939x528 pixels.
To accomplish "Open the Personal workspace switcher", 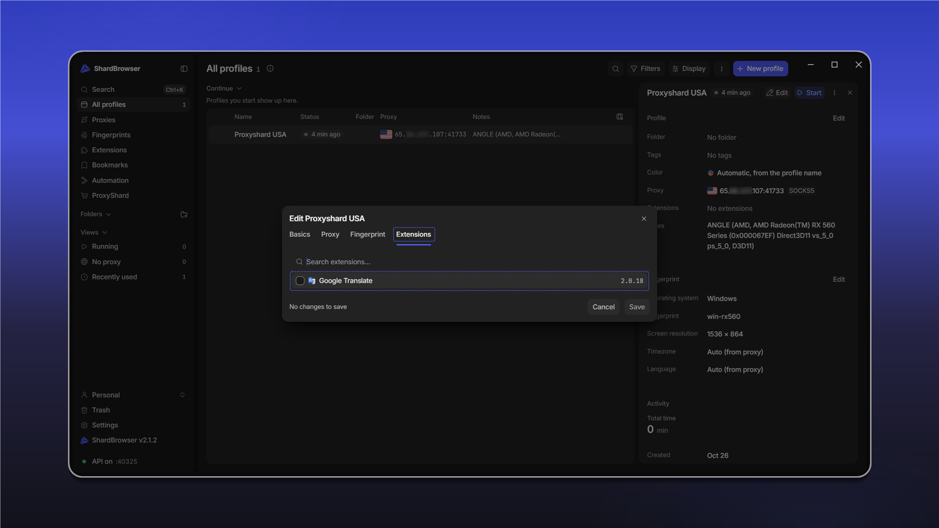I will [x=133, y=395].
